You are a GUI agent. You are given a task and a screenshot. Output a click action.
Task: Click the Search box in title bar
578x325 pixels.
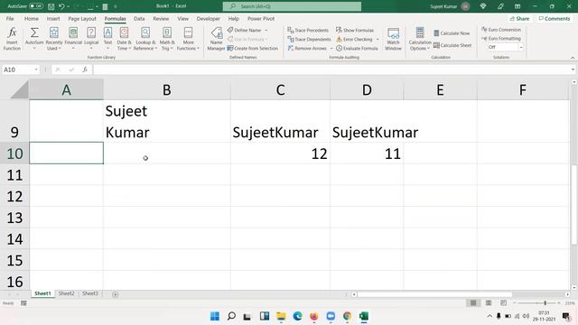[x=292, y=6]
